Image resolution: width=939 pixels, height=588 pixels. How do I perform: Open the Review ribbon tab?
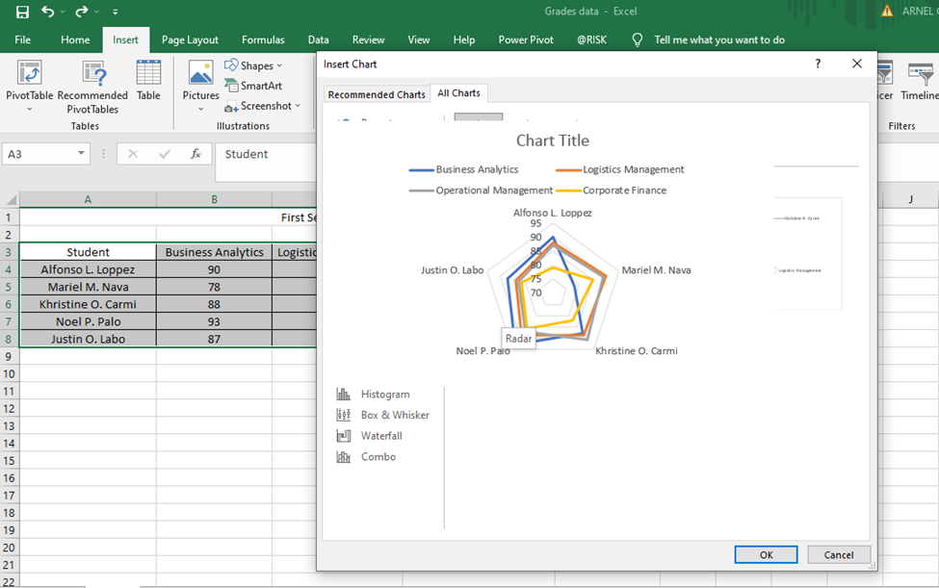[x=368, y=40]
